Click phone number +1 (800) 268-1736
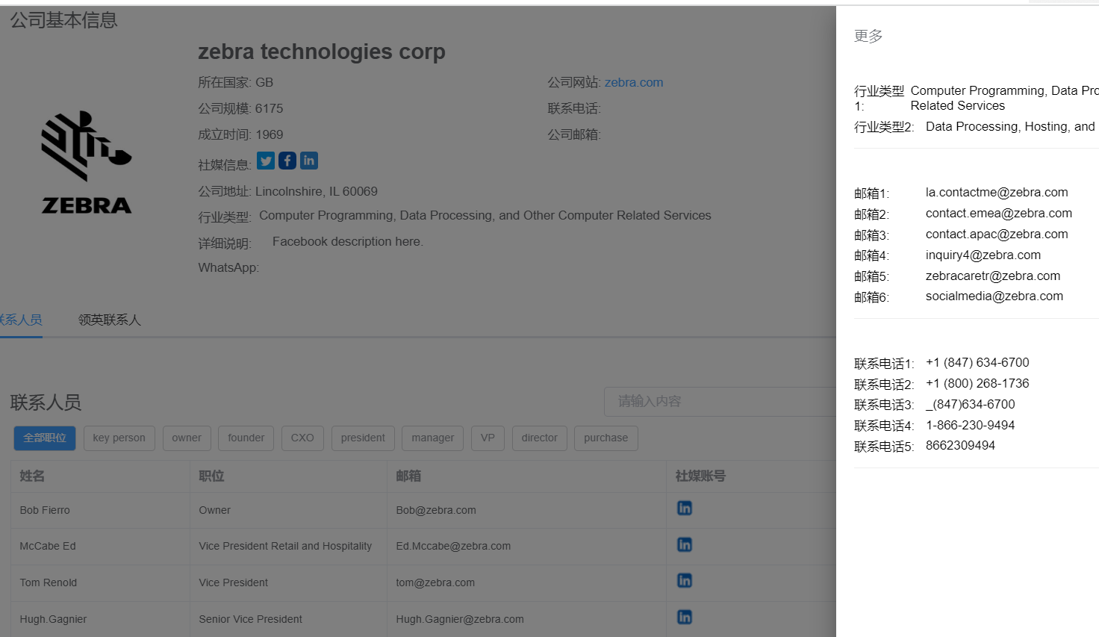 click(x=977, y=384)
